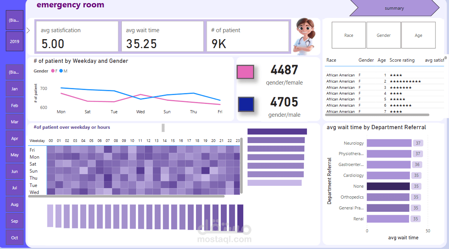
Task: Select the Cardiology wait time bar
Action: tap(388, 175)
